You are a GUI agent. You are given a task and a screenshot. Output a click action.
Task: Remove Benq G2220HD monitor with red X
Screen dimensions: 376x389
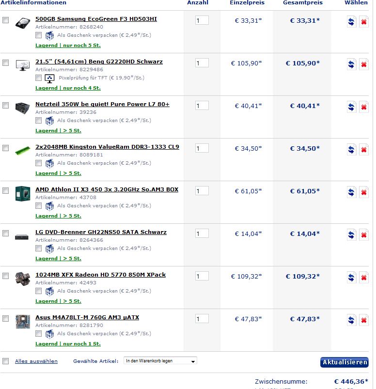click(364, 64)
